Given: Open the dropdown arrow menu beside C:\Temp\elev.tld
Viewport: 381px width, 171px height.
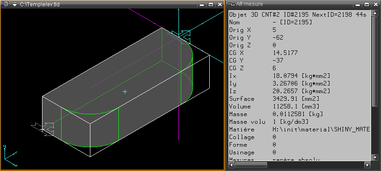Looking at the screenshot, I should [15, 4].
